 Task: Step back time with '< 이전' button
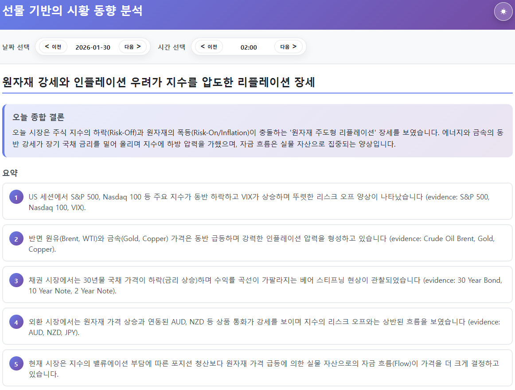[209, 47]
